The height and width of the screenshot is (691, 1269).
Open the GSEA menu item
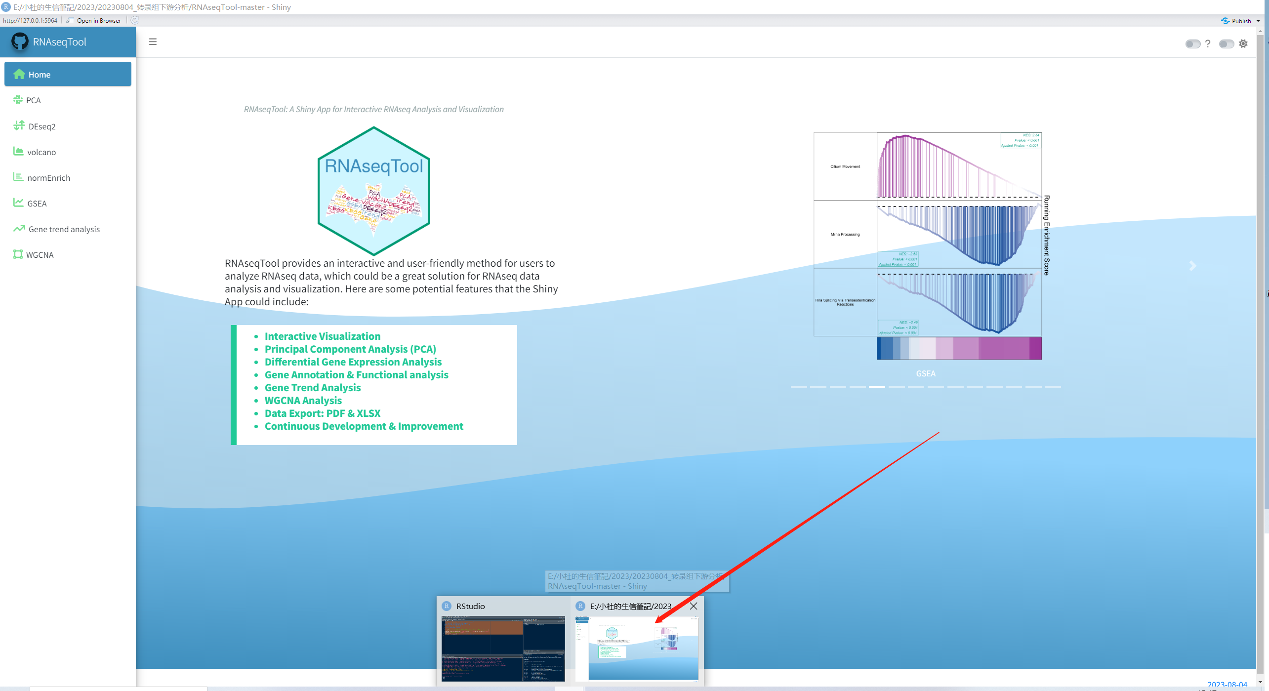[37, 203]
